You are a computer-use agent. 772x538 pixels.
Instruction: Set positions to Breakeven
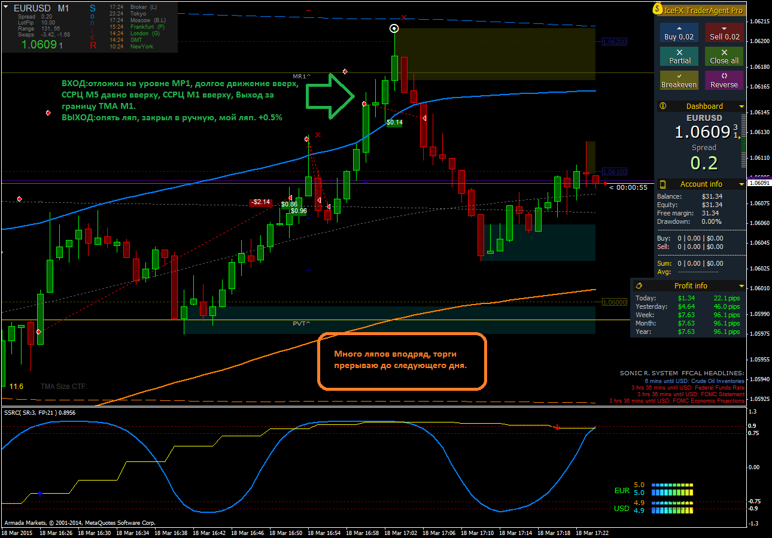tap(679, 80)
